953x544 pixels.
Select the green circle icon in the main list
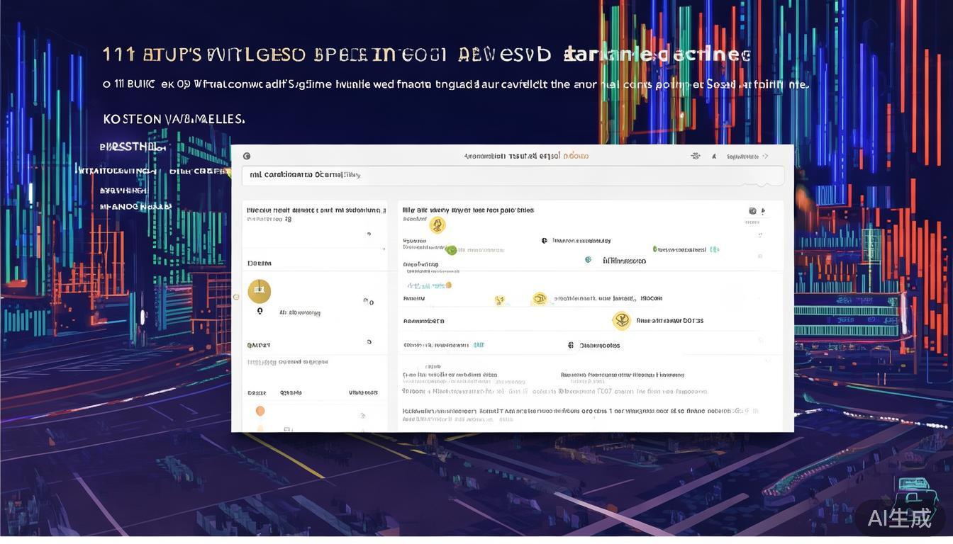pyautogui.click(x=451, y=249)
